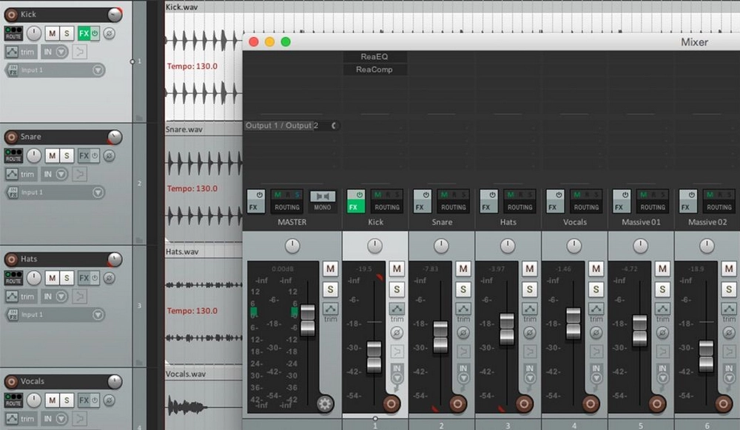This screenshot has height=430, width=740.
Task: Open Kick channel IN dropdown in Mixer
Action: 397,378
